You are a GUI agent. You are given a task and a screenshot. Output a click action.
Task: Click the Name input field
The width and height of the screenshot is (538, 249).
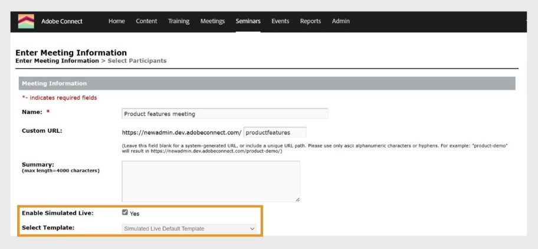point(225,113)
